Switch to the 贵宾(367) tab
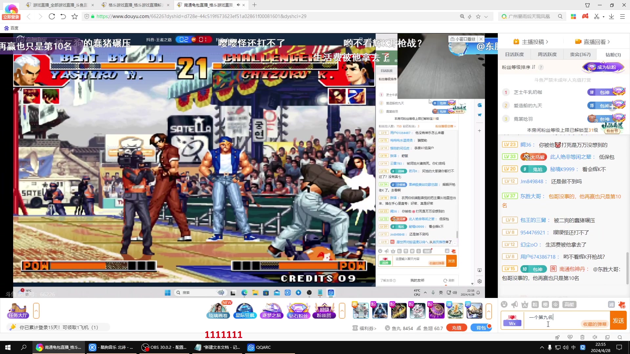630x354 pixels. 580,54
